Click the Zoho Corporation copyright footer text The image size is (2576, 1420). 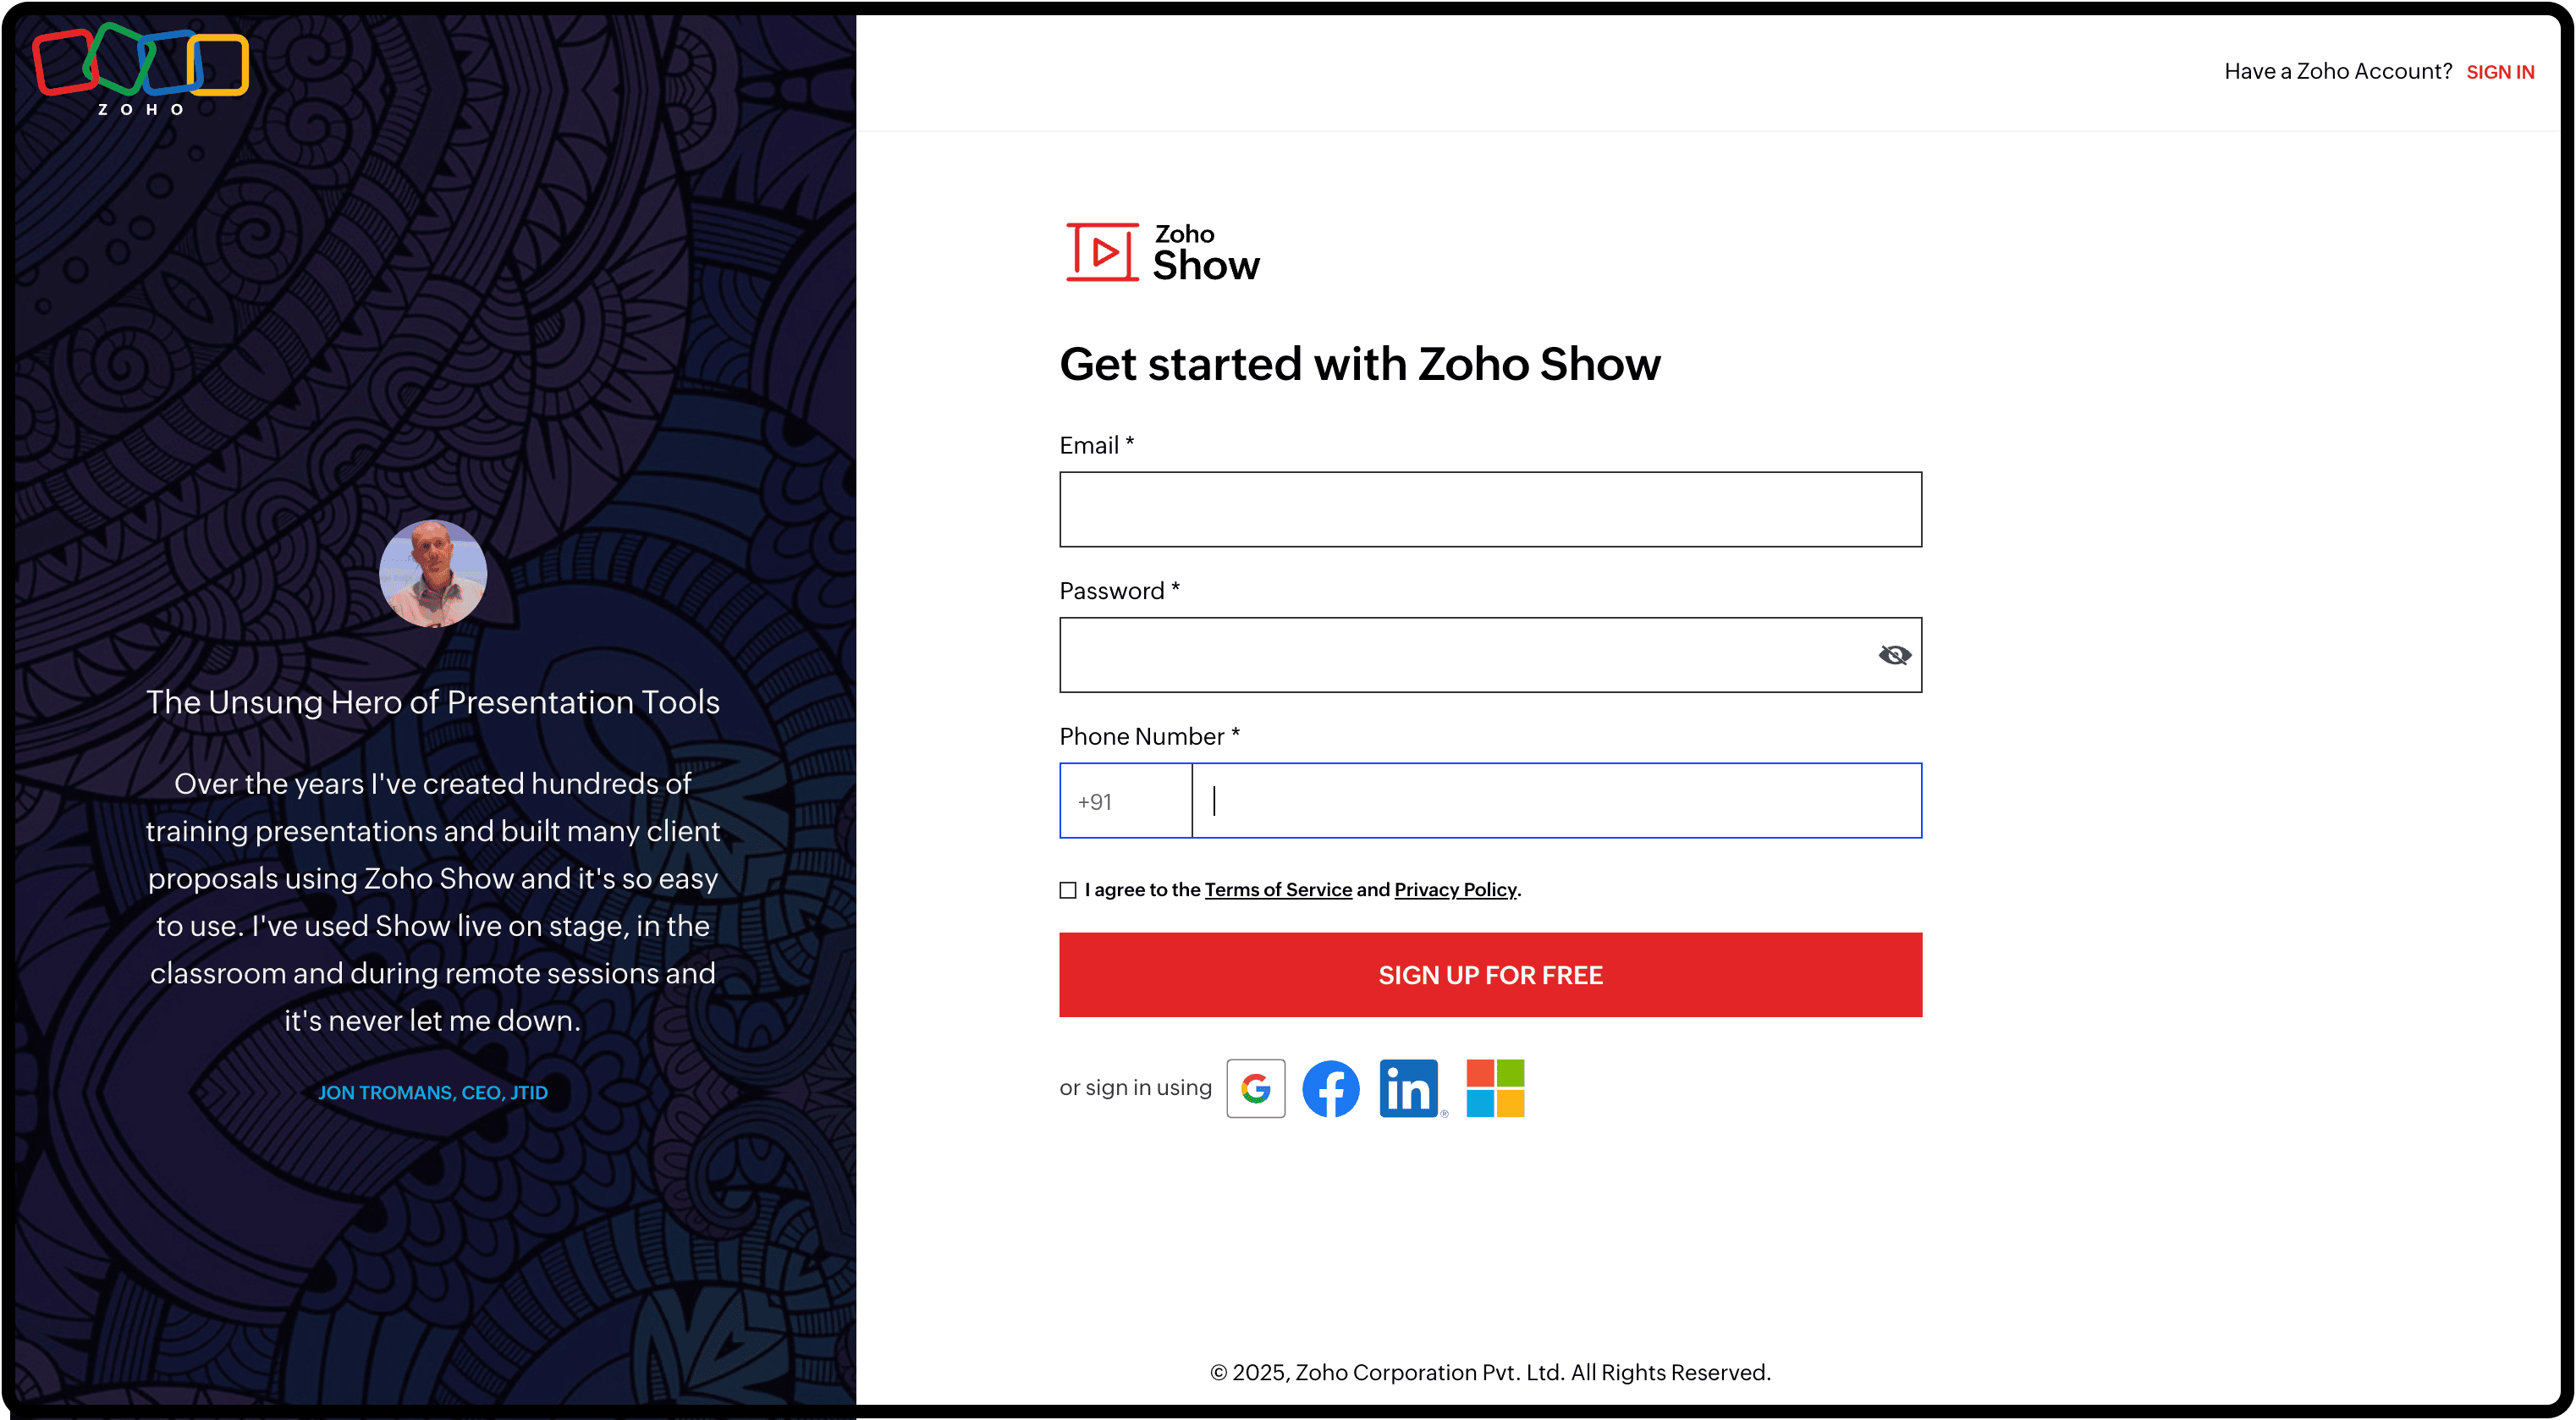(x=1490, y=1372)
